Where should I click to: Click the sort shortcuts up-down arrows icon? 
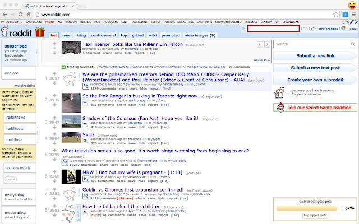click(x=343, y=22)
